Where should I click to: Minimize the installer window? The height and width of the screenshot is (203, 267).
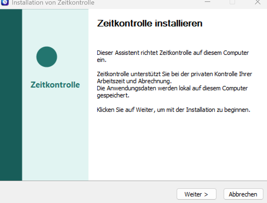pos(207,2)
